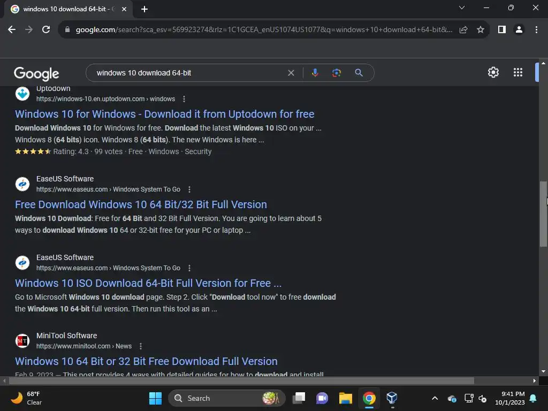This screenshot has height=411, width=548.
Task: Click the MiniTool Software favicon
Action: tap(22, 341)
